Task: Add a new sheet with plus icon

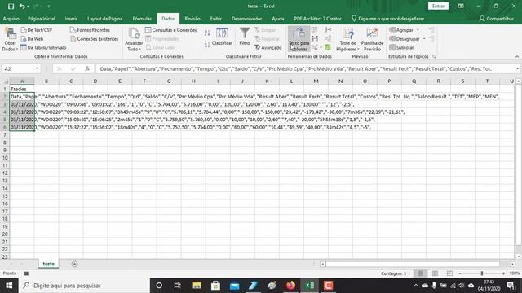Action: click(74, 264)
